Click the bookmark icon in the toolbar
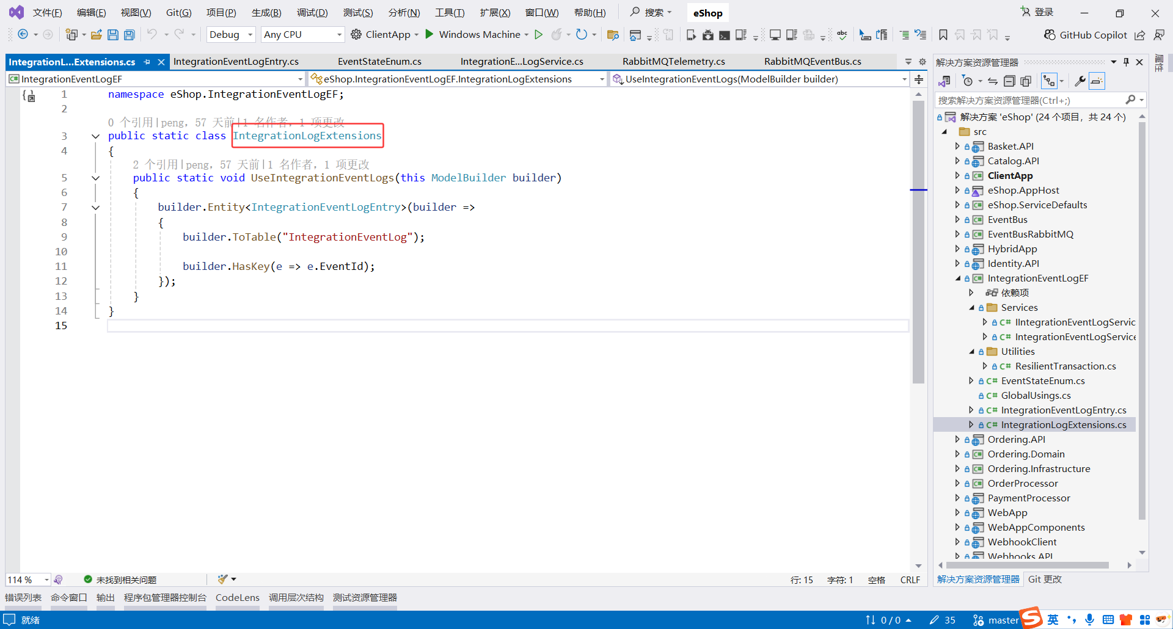 (943, 35)
